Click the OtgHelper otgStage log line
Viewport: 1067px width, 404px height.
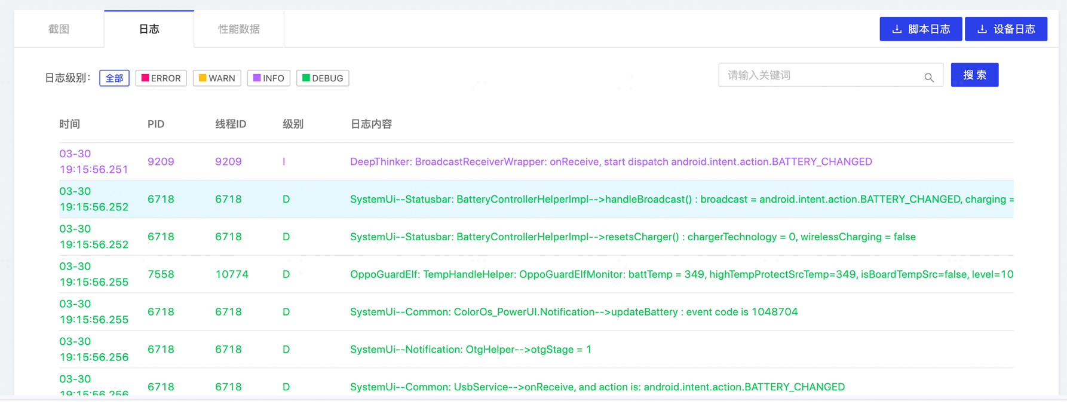click(470, 349)
